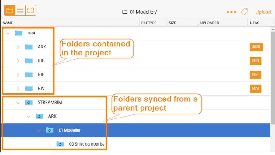Sort by the UPLOADED column header
This screenshot has height=155, width=275.
click(x=210, y=23)
